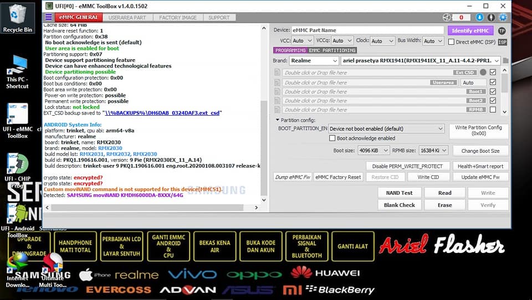
Task: Click the Device eMMC Part Name field
Action: pos(367,30)
